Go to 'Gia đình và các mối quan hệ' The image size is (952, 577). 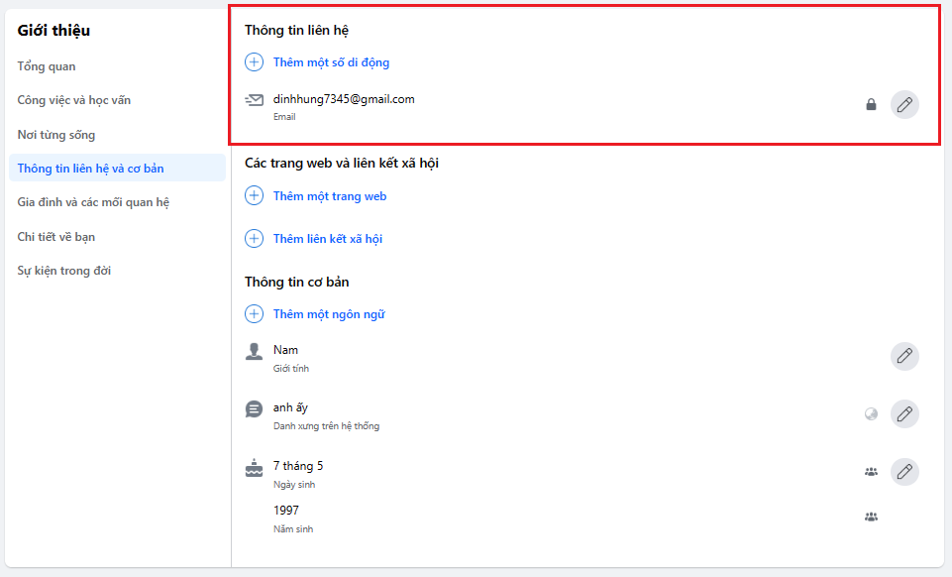pyautogui.click(x=93, y=202)
